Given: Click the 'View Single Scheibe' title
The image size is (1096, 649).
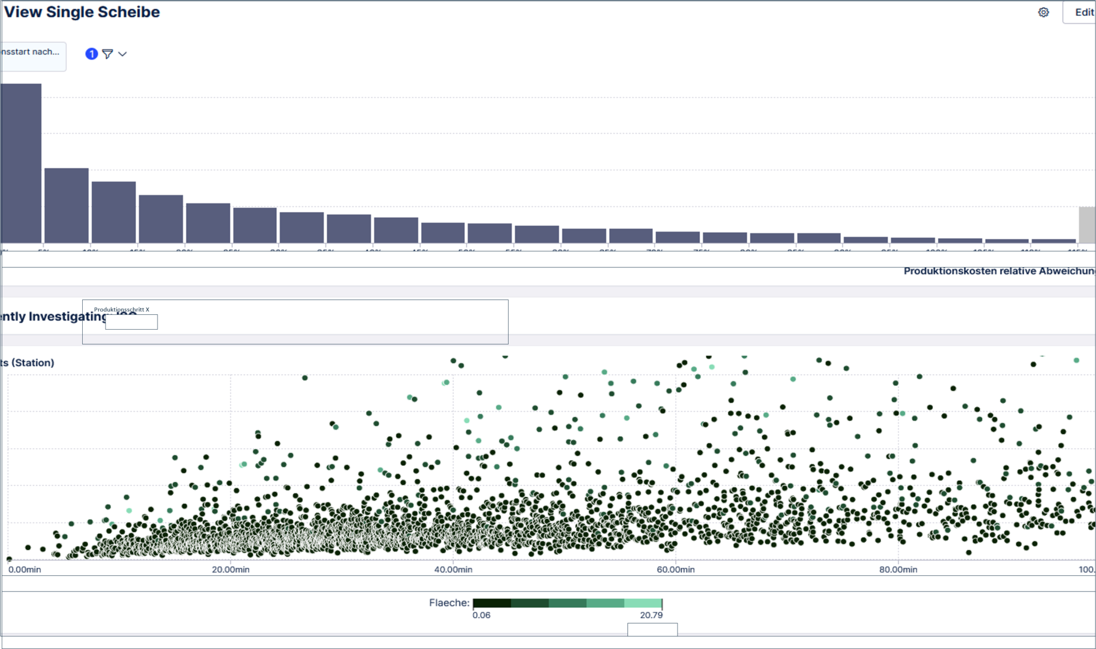Looking at the screenshot, I should point(82,12).
